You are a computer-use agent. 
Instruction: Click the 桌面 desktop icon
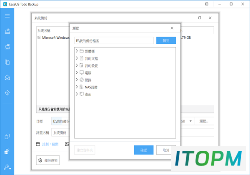[x=82, y=94]
